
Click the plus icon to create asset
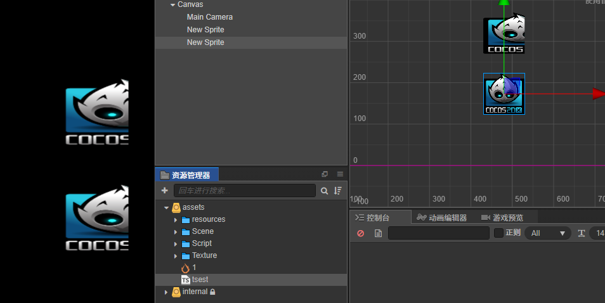pos(164,190)
